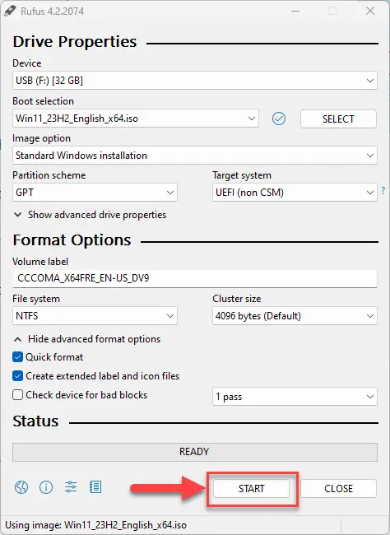Viewport: 390px width, 535px height.
Task: Disable the Quick format checkbox
Action: point(17,357)
